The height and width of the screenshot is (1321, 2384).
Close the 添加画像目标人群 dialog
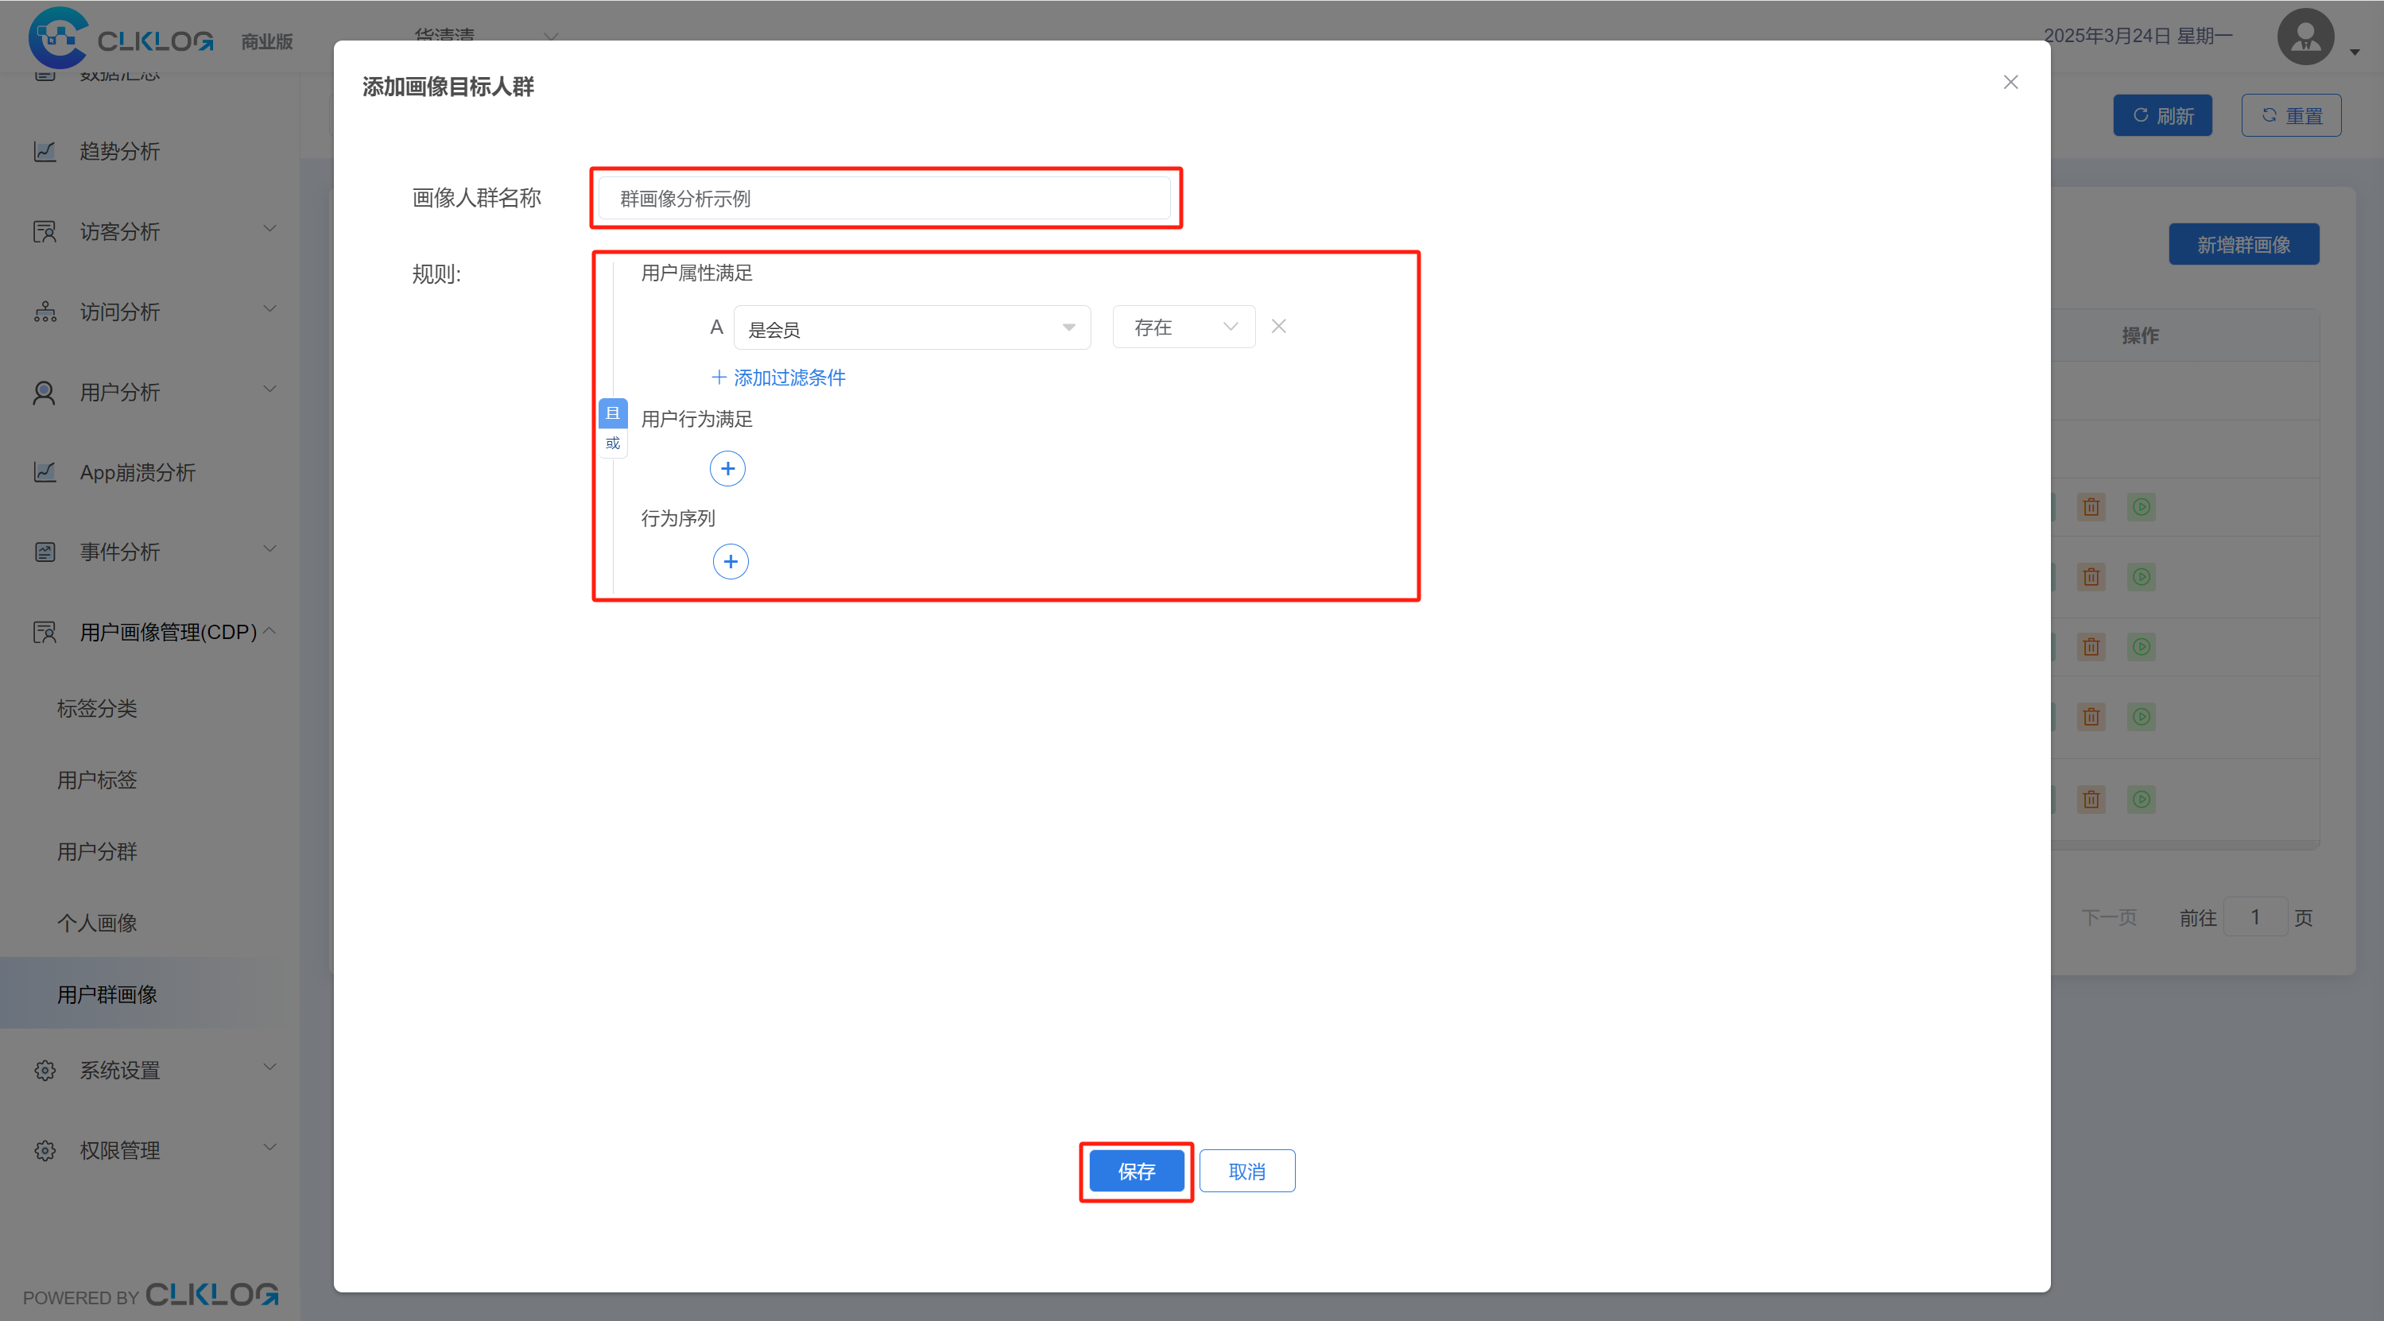pyautogui.click(x=2010, y=83)
